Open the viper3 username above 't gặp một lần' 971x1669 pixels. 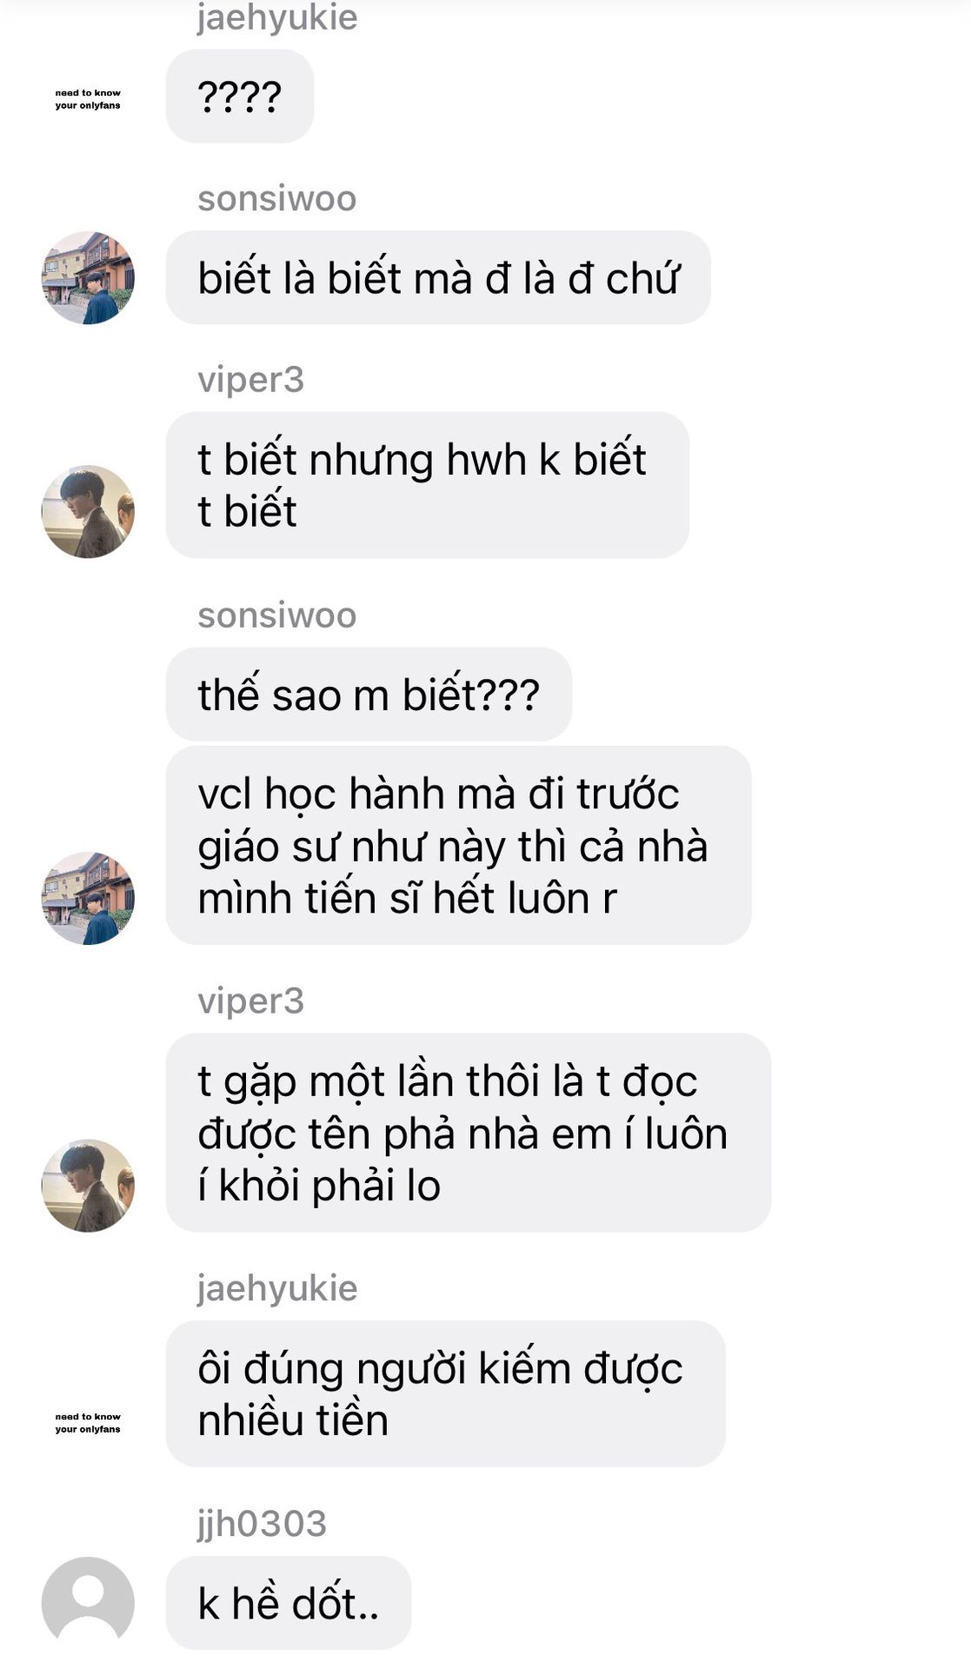[250, 1001]
